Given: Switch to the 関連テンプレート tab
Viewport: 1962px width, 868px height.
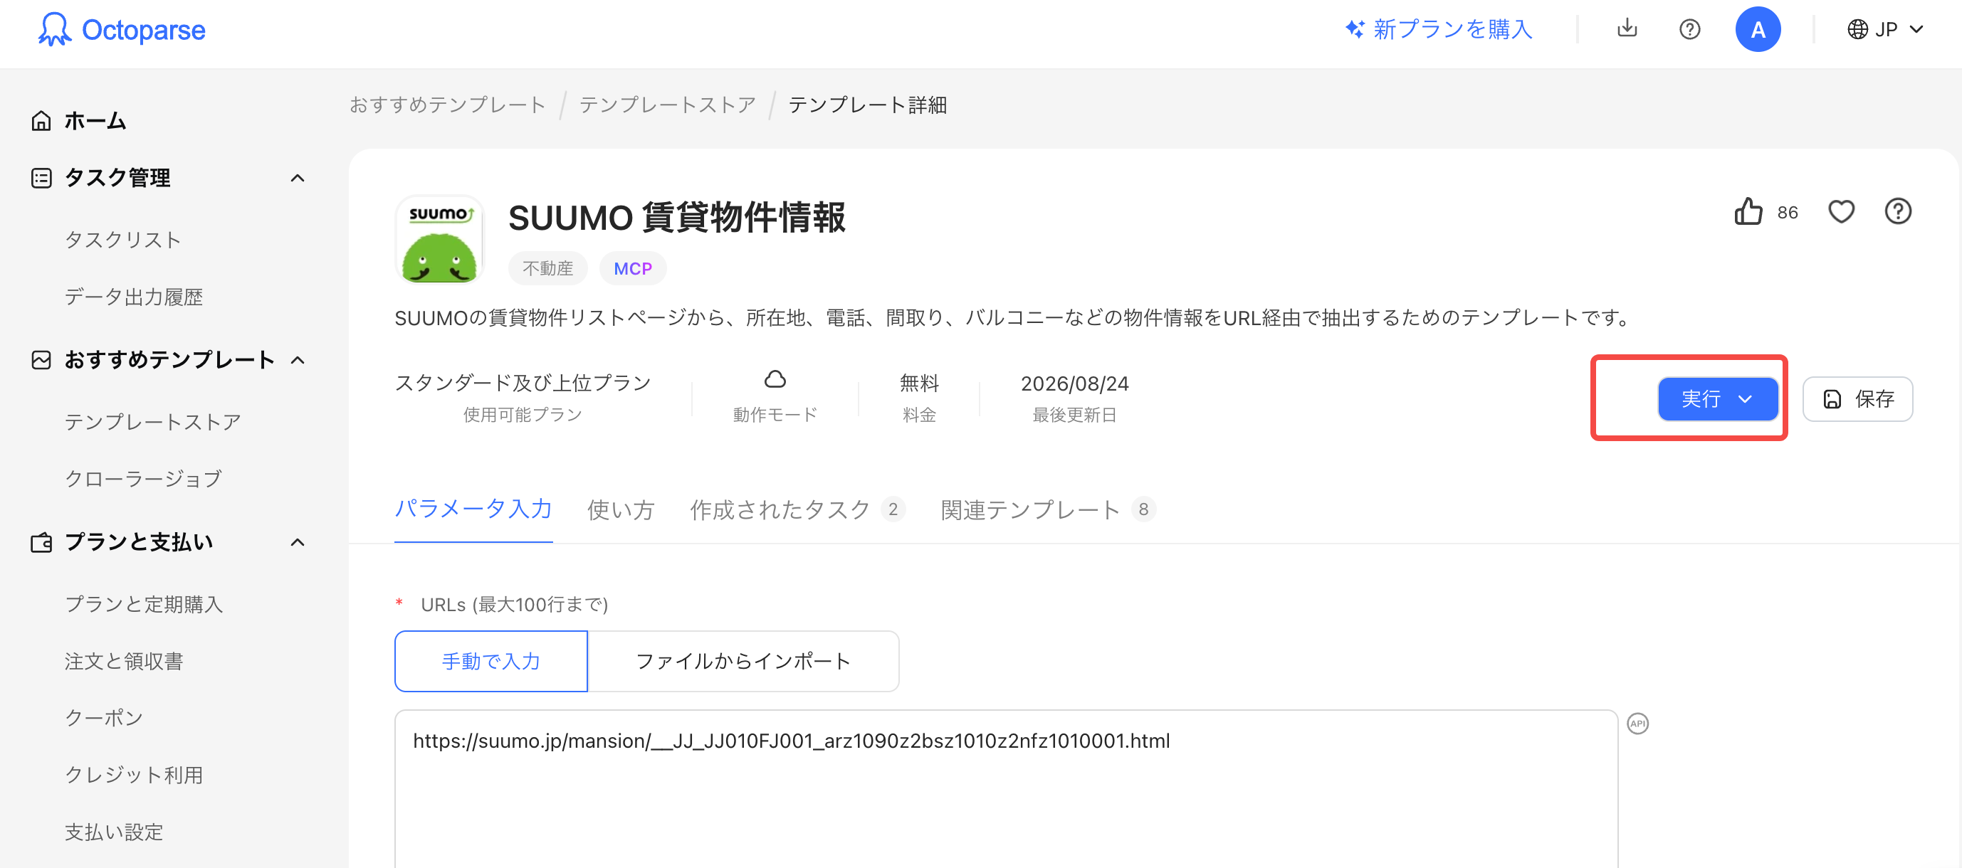Looking at the screenshot, I should coord(1048,509).
